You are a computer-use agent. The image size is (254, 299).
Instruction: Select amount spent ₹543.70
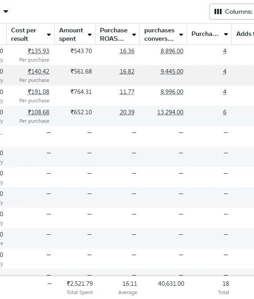pyautogui.click(x=81, y=51)
